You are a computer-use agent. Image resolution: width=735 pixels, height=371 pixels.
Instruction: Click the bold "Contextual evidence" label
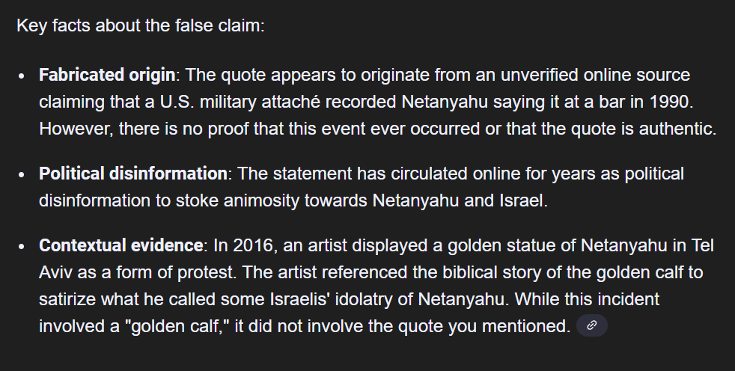tap(121, 245)
